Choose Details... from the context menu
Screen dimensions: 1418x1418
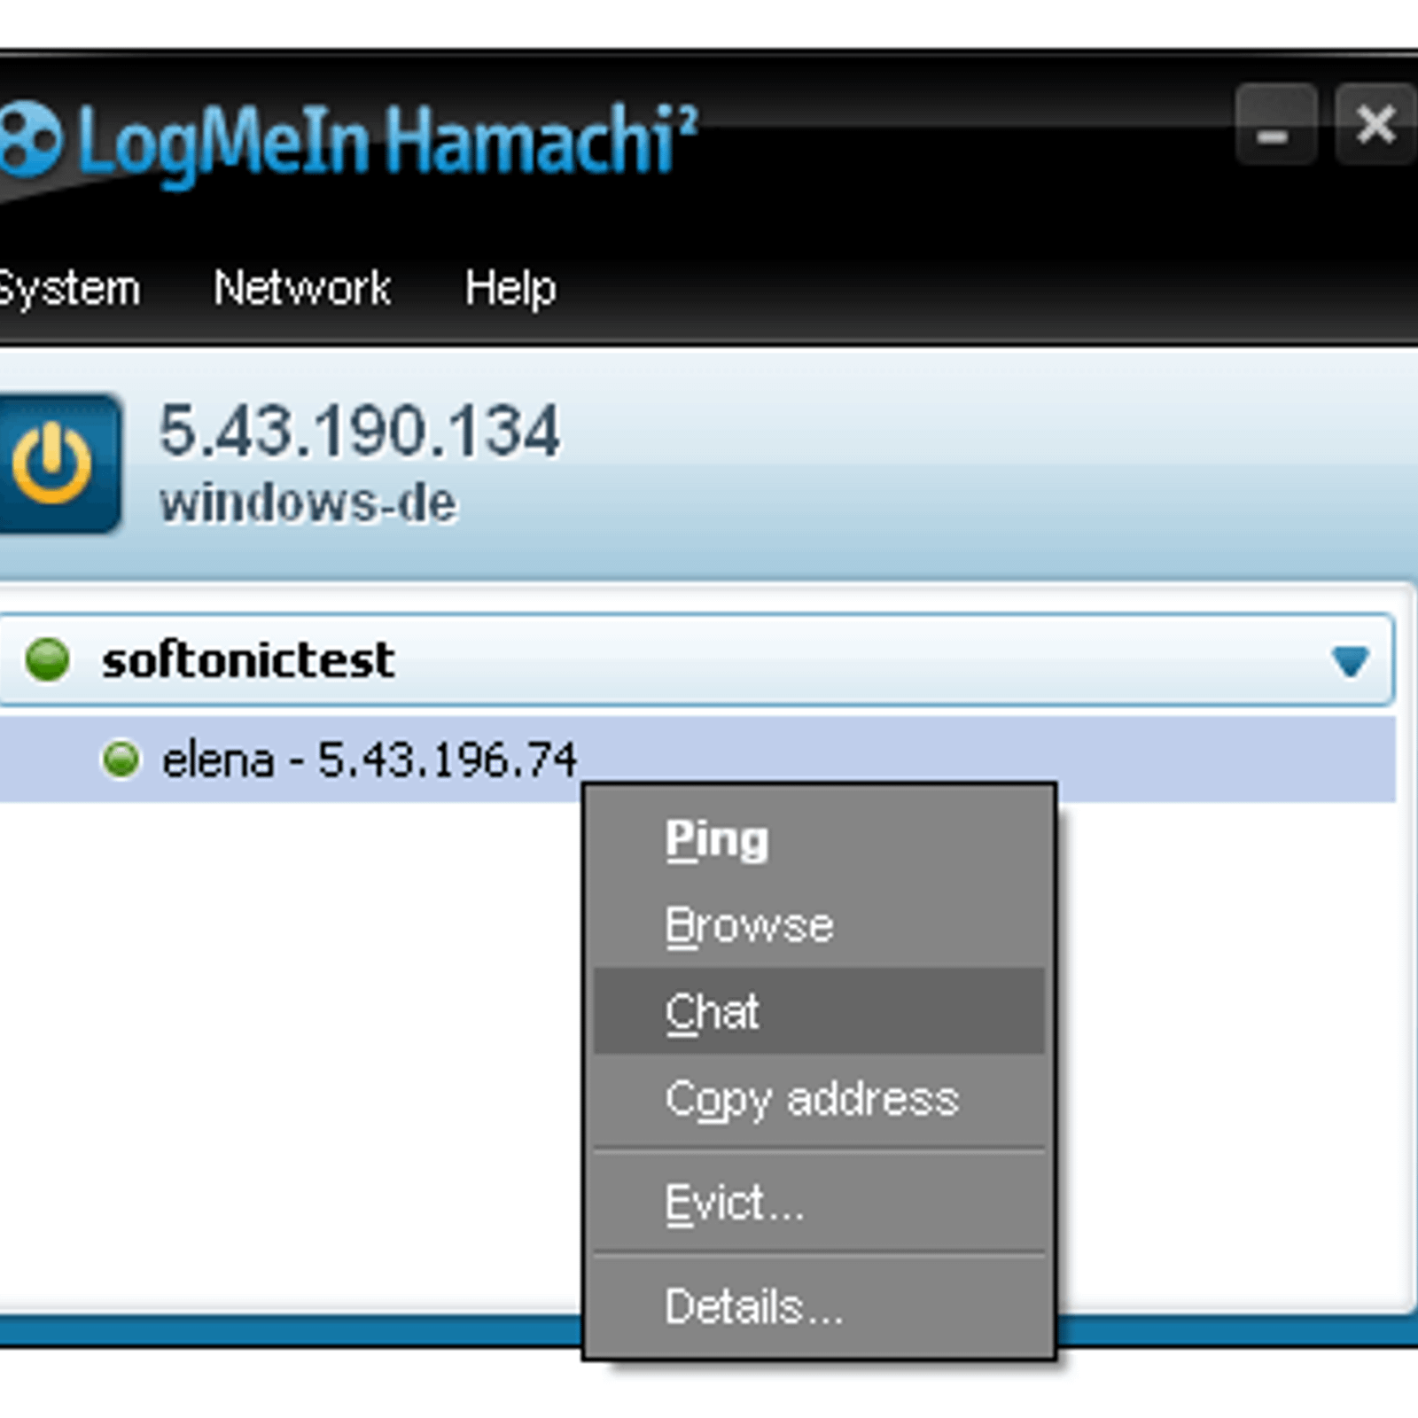[x=819, y=1306]
